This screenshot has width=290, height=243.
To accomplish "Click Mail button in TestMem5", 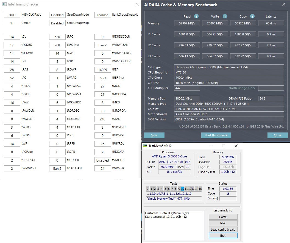I will (x=223, y=223).
